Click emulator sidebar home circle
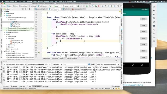This screenshot has height=94, width=167. (154, 37)
